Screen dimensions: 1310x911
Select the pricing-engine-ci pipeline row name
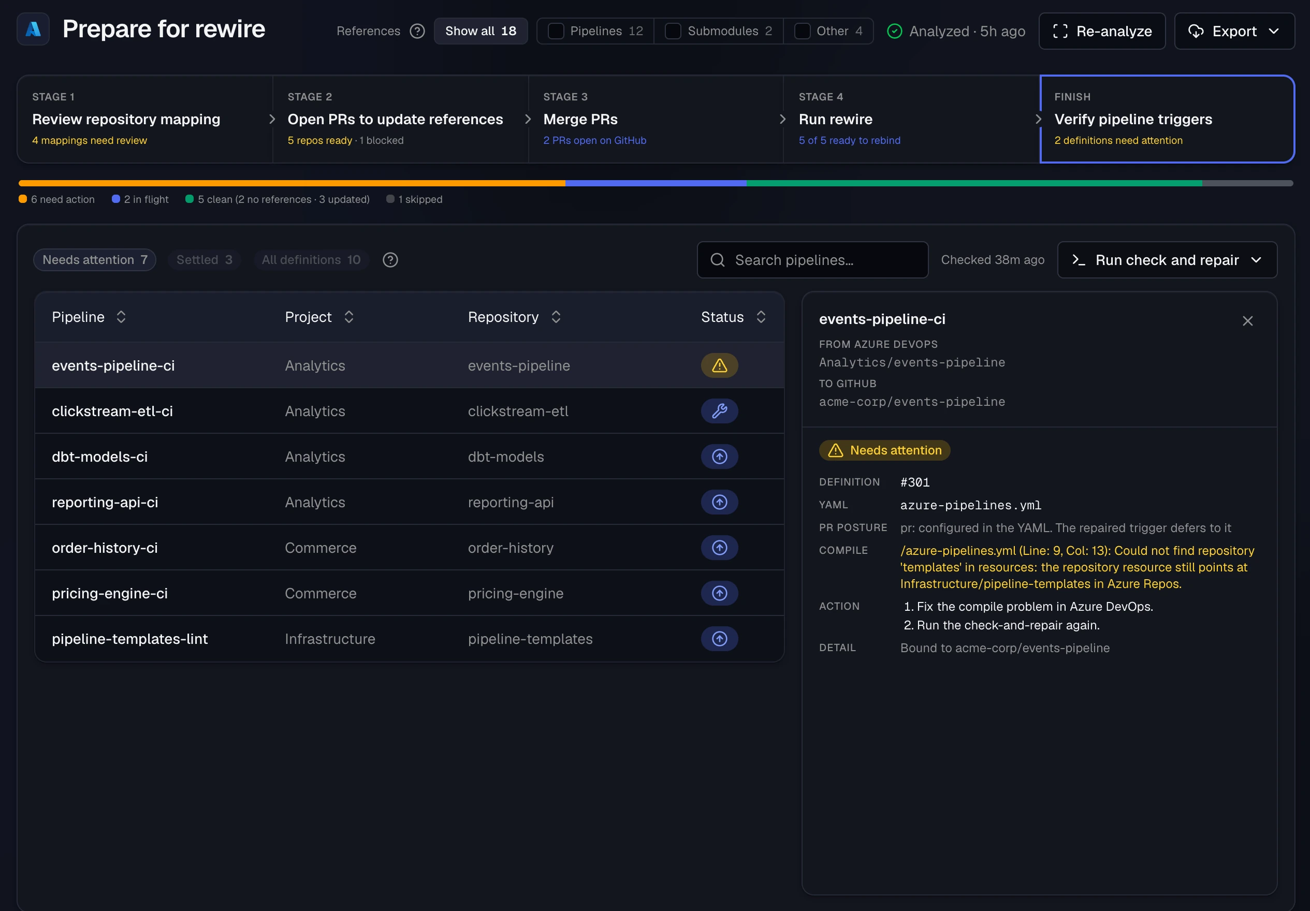point(110,593)
